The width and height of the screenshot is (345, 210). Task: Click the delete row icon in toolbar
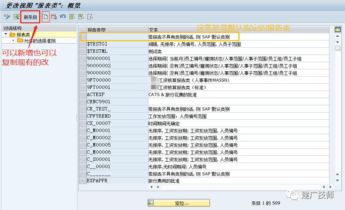(x=54, y=17)
